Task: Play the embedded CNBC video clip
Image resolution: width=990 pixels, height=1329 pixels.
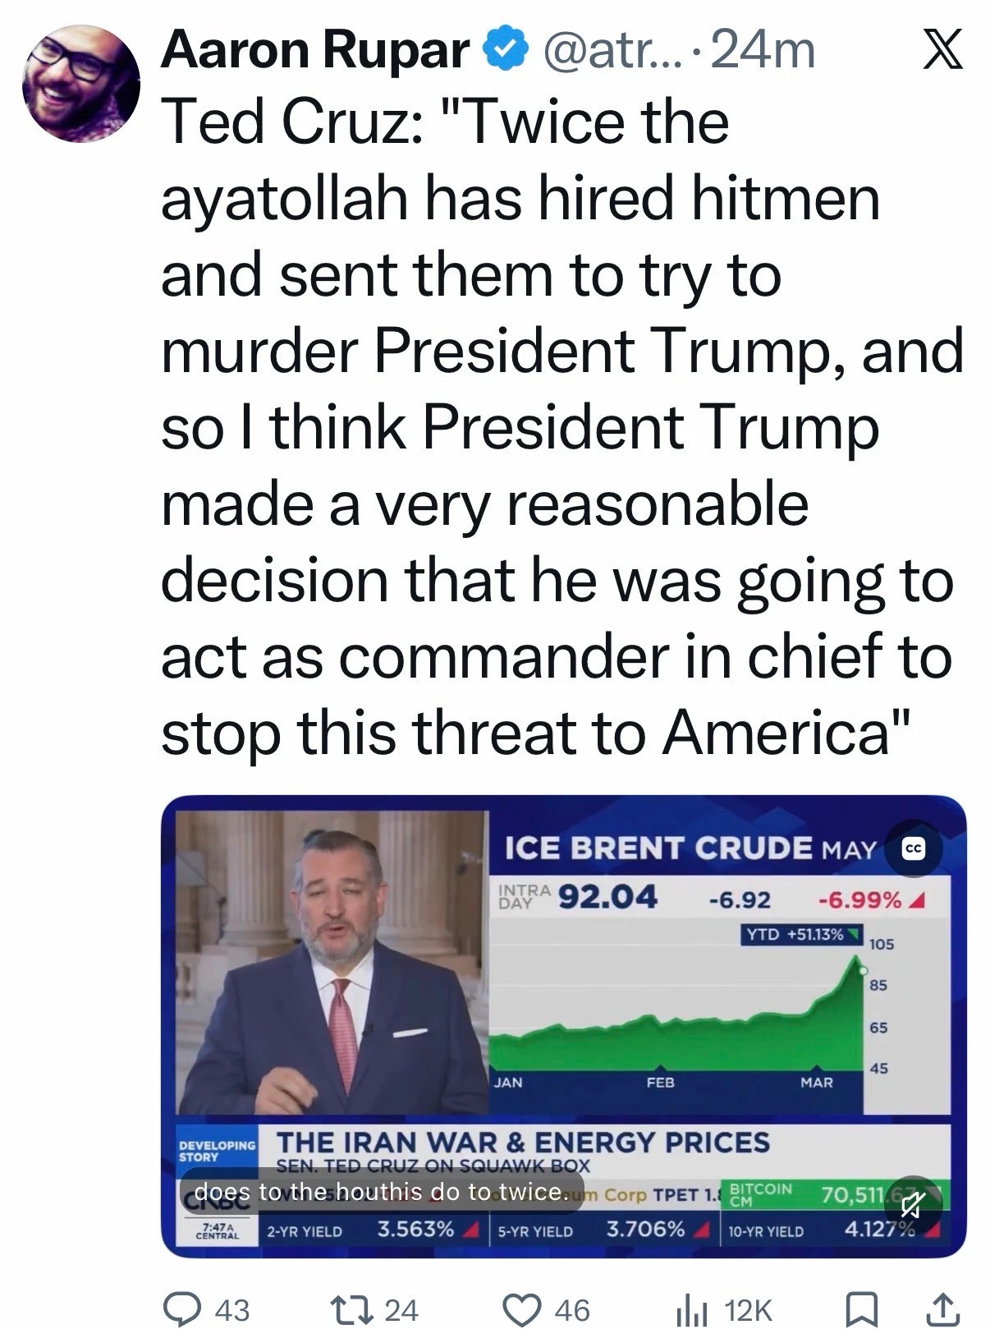Action: click(x=564, y=1027)
